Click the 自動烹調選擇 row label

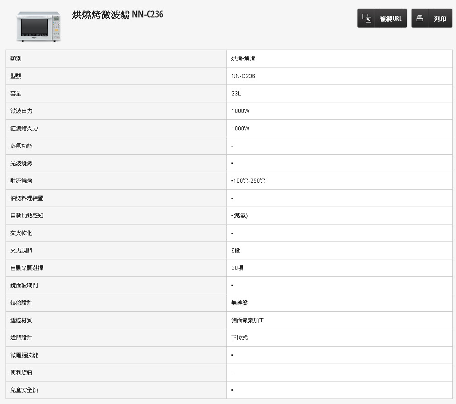[27, 268]
